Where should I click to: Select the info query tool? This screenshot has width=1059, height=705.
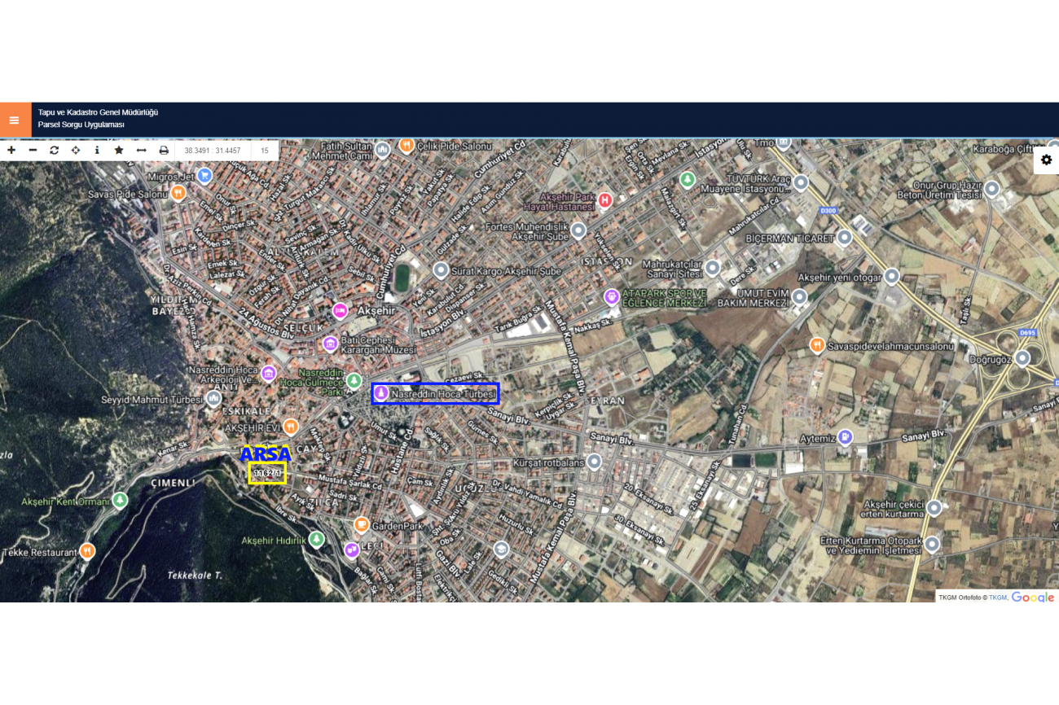(x=97, y=151)
